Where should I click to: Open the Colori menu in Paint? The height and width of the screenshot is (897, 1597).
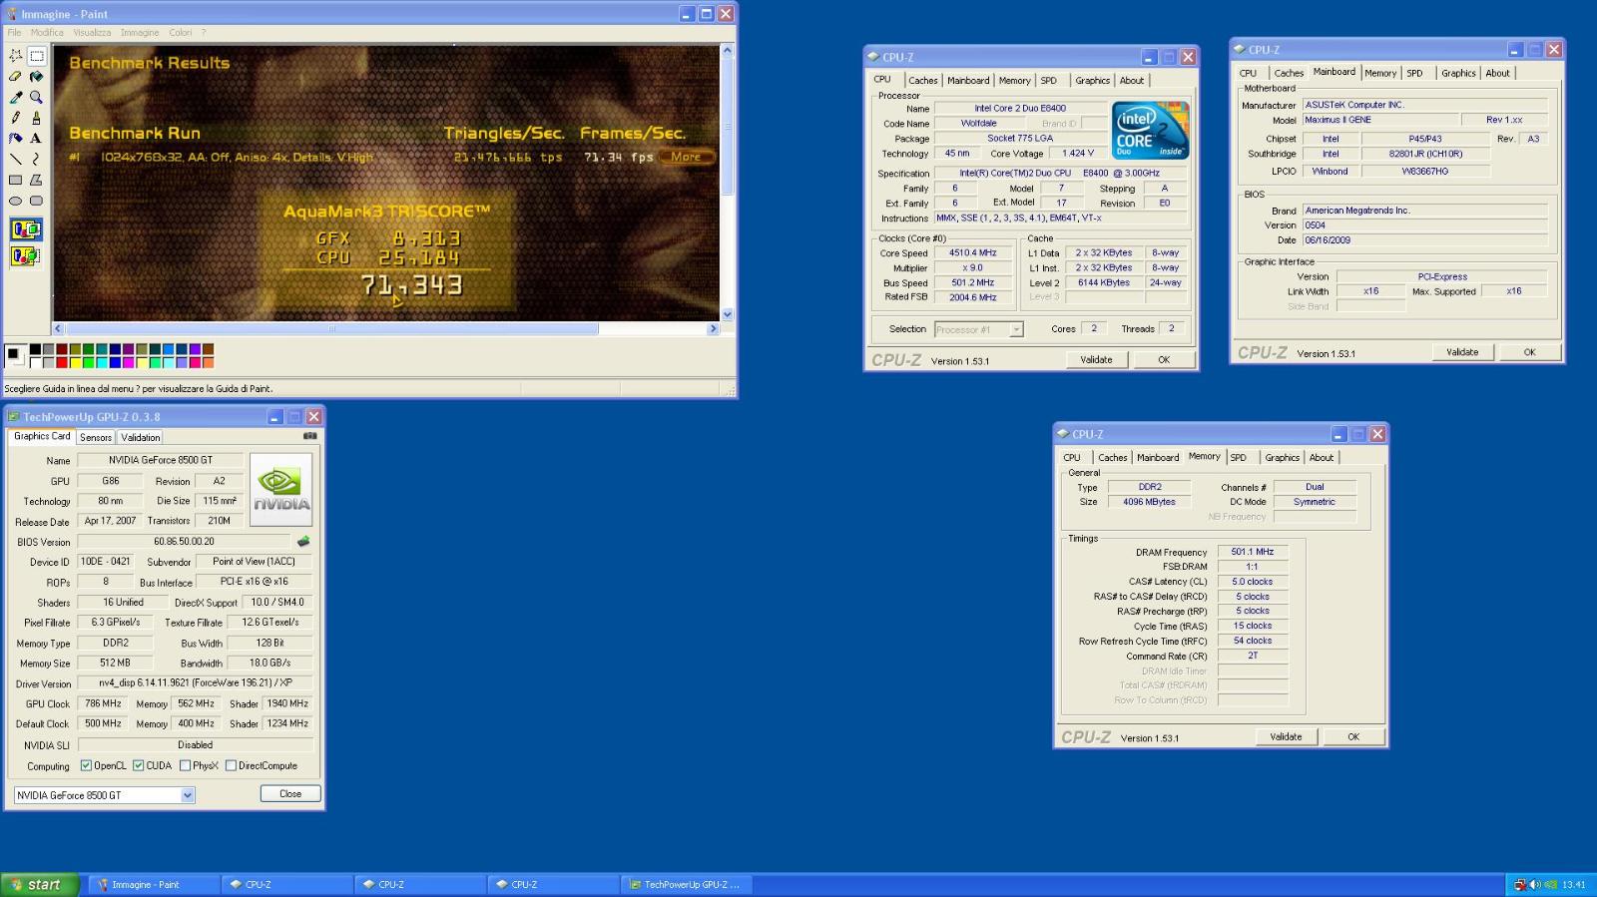[x=180, y=32]
